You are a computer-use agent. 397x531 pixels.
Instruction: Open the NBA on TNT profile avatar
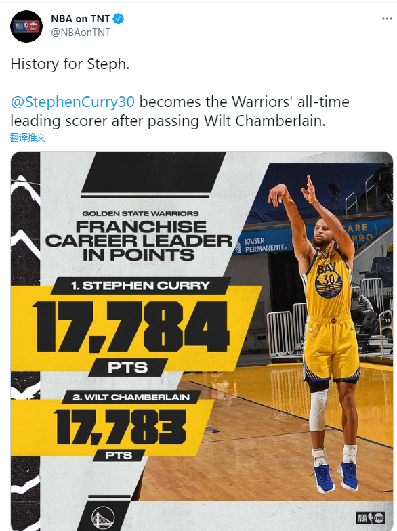pos(26,26)
